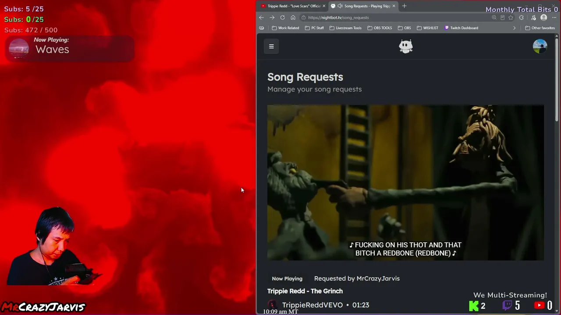
Task: Open a new browser tab
Action: click(404, 6)
